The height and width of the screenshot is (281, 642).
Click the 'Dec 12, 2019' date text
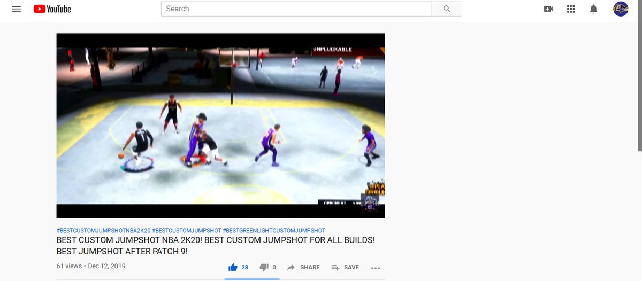106,266
